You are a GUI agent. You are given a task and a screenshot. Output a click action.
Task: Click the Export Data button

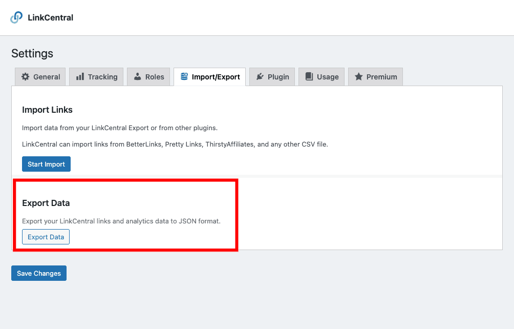[x=46, y=237]
